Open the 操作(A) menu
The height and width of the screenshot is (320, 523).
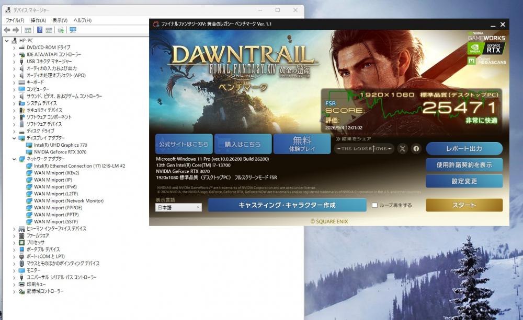38,20
